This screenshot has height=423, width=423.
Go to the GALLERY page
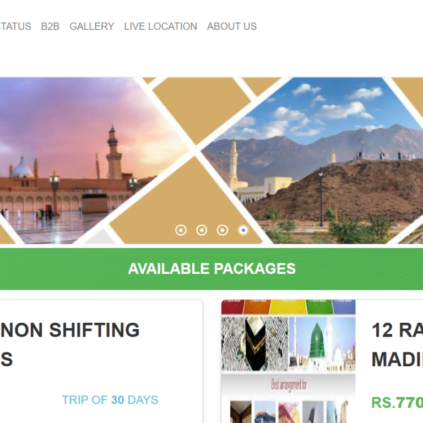92,26
